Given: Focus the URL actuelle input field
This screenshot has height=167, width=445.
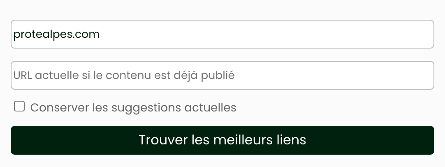Looking at the screenshot, I should (222, 75).
